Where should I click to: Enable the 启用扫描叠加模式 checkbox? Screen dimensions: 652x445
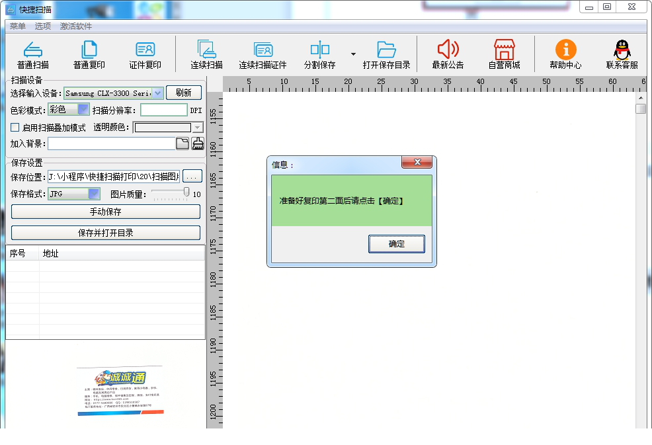15,128
